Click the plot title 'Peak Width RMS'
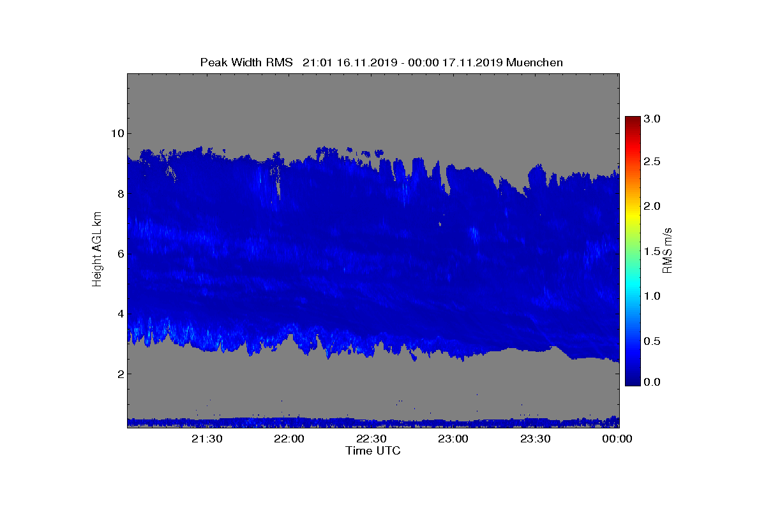 click(x=246, y=62)
